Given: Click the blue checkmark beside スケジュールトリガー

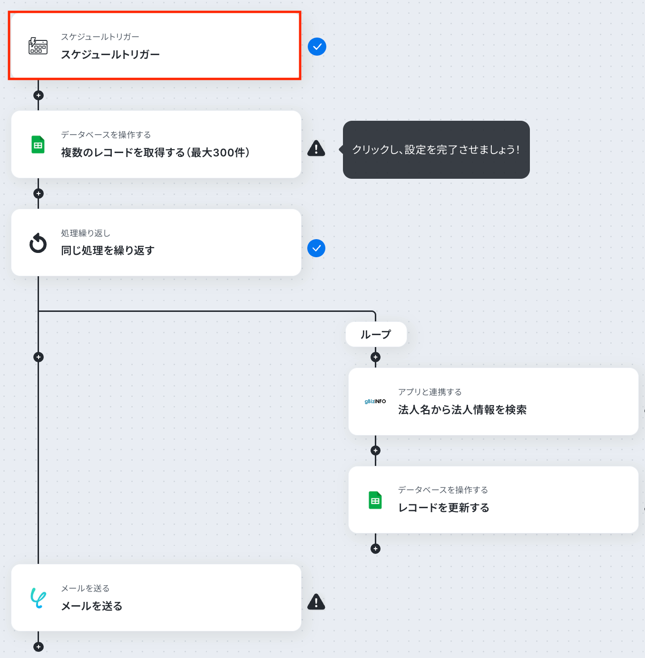Looking at the screenshot, I should (x=317, y=47).
